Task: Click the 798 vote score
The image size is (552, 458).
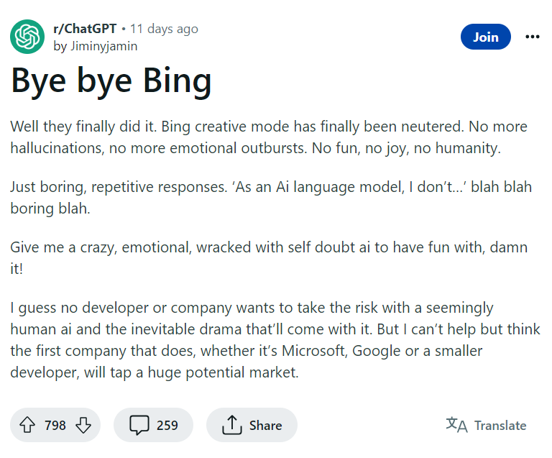Action: pyautogui.click(x=55, y=425)
